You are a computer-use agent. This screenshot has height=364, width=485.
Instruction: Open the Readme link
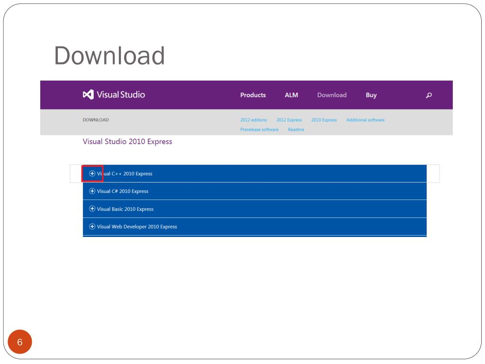(296, 129)
